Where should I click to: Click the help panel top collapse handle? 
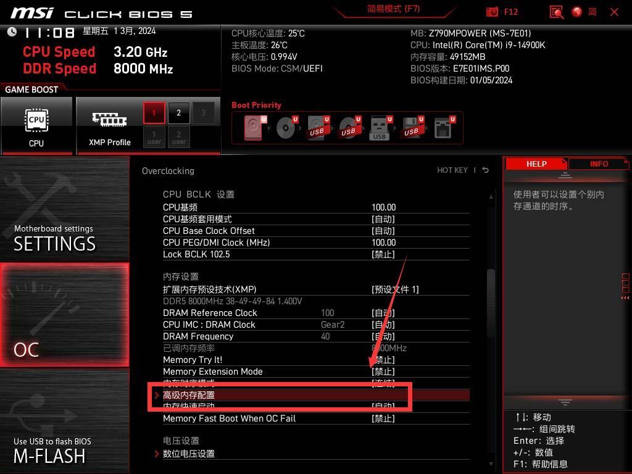click(x=565, y=176)
